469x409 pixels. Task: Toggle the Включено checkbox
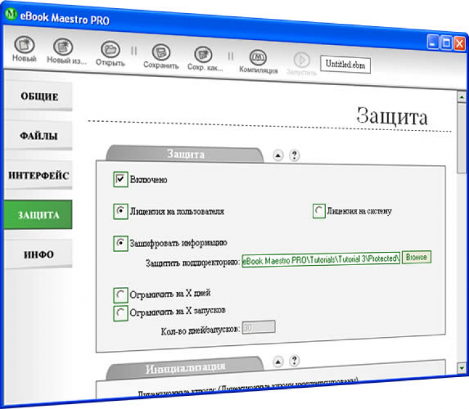(121, 179)
